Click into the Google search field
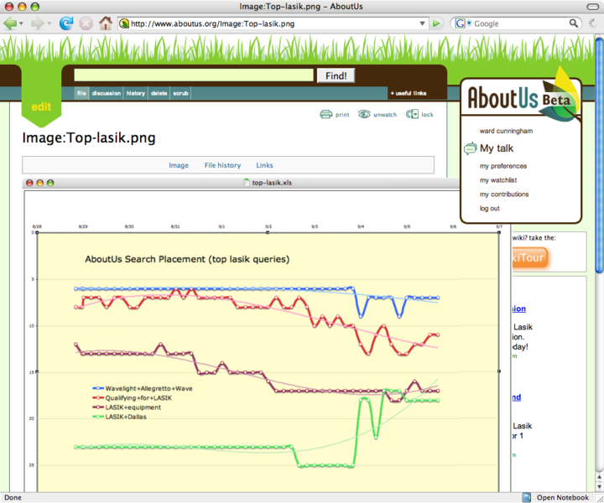Image resolution: width=604 pixels, height=503 pixels. pos(520,23)
